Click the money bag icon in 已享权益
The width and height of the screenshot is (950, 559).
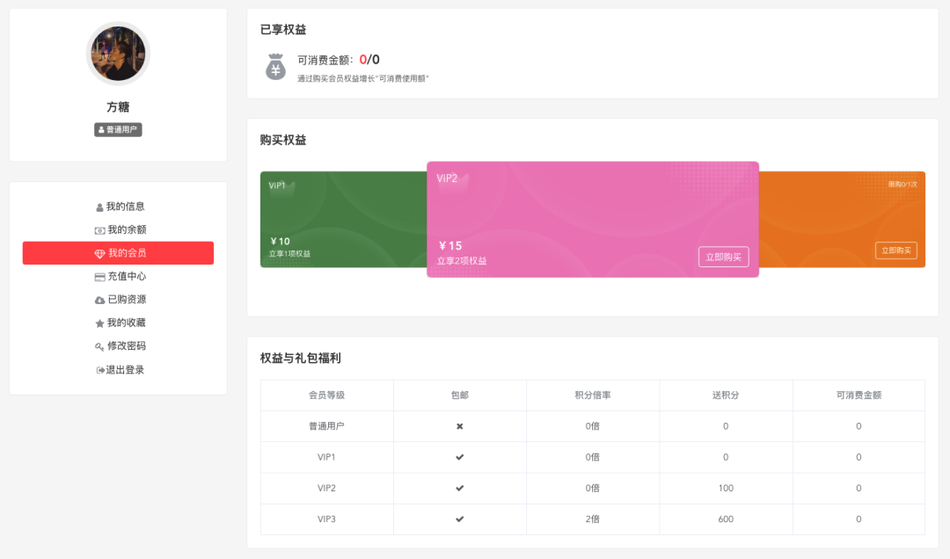coord(275,67)
